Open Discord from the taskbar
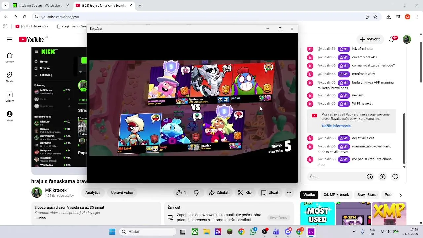The height and width of the screenshot is (238, 423). [288, 232]
